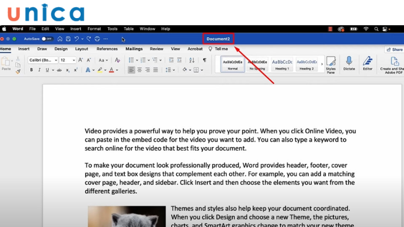Increase font size with the larger A
404x227 pixels.
pyautogui.click(x=80, y=60)
